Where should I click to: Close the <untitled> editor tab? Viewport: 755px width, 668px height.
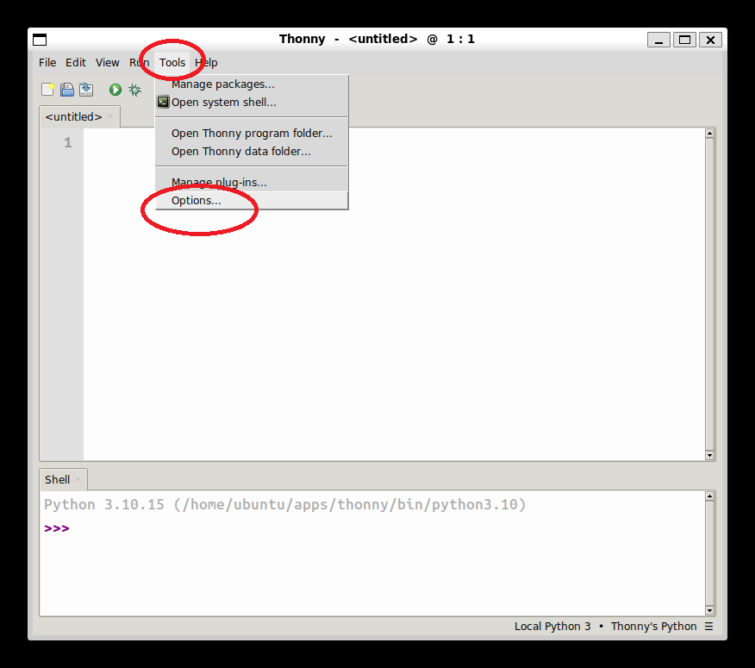coord(110,116)
